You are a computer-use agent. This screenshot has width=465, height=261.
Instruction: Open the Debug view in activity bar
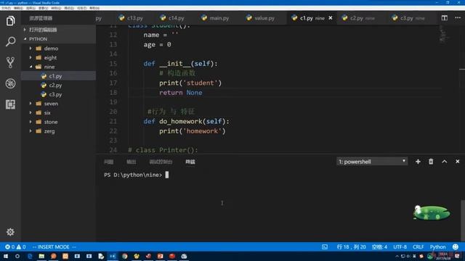(x=10, y=83)
